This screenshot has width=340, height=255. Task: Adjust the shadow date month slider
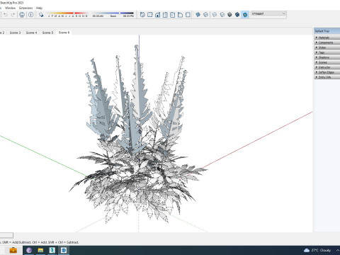(67, 13)
